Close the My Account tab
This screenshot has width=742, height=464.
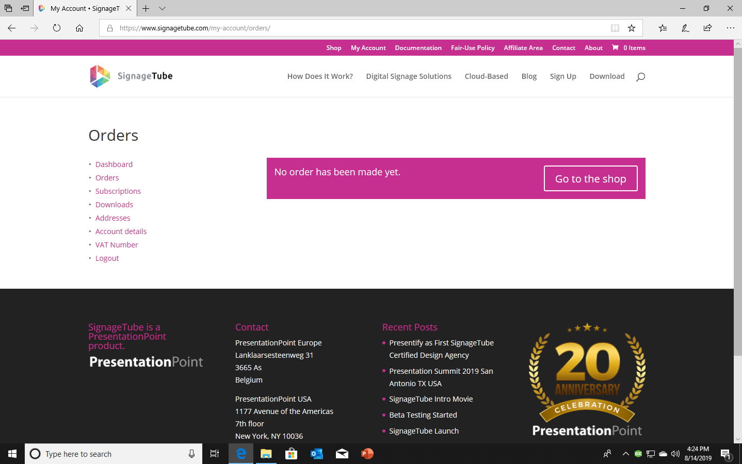click(128, 8)
